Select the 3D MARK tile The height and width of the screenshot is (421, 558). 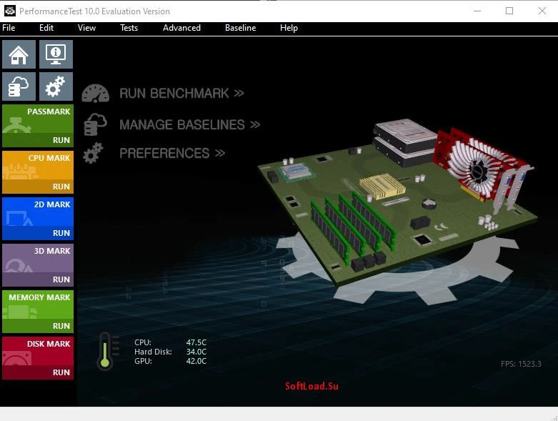[38, 258]
